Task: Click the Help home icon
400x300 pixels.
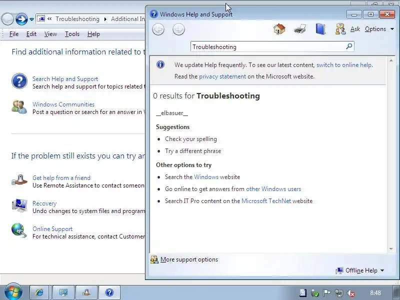Action: coord(279,29)
